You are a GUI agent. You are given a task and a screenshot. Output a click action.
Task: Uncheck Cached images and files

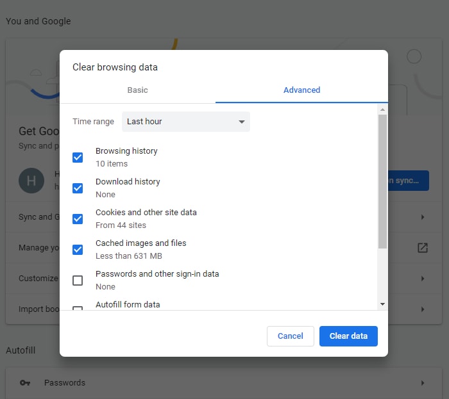[78, 250]
